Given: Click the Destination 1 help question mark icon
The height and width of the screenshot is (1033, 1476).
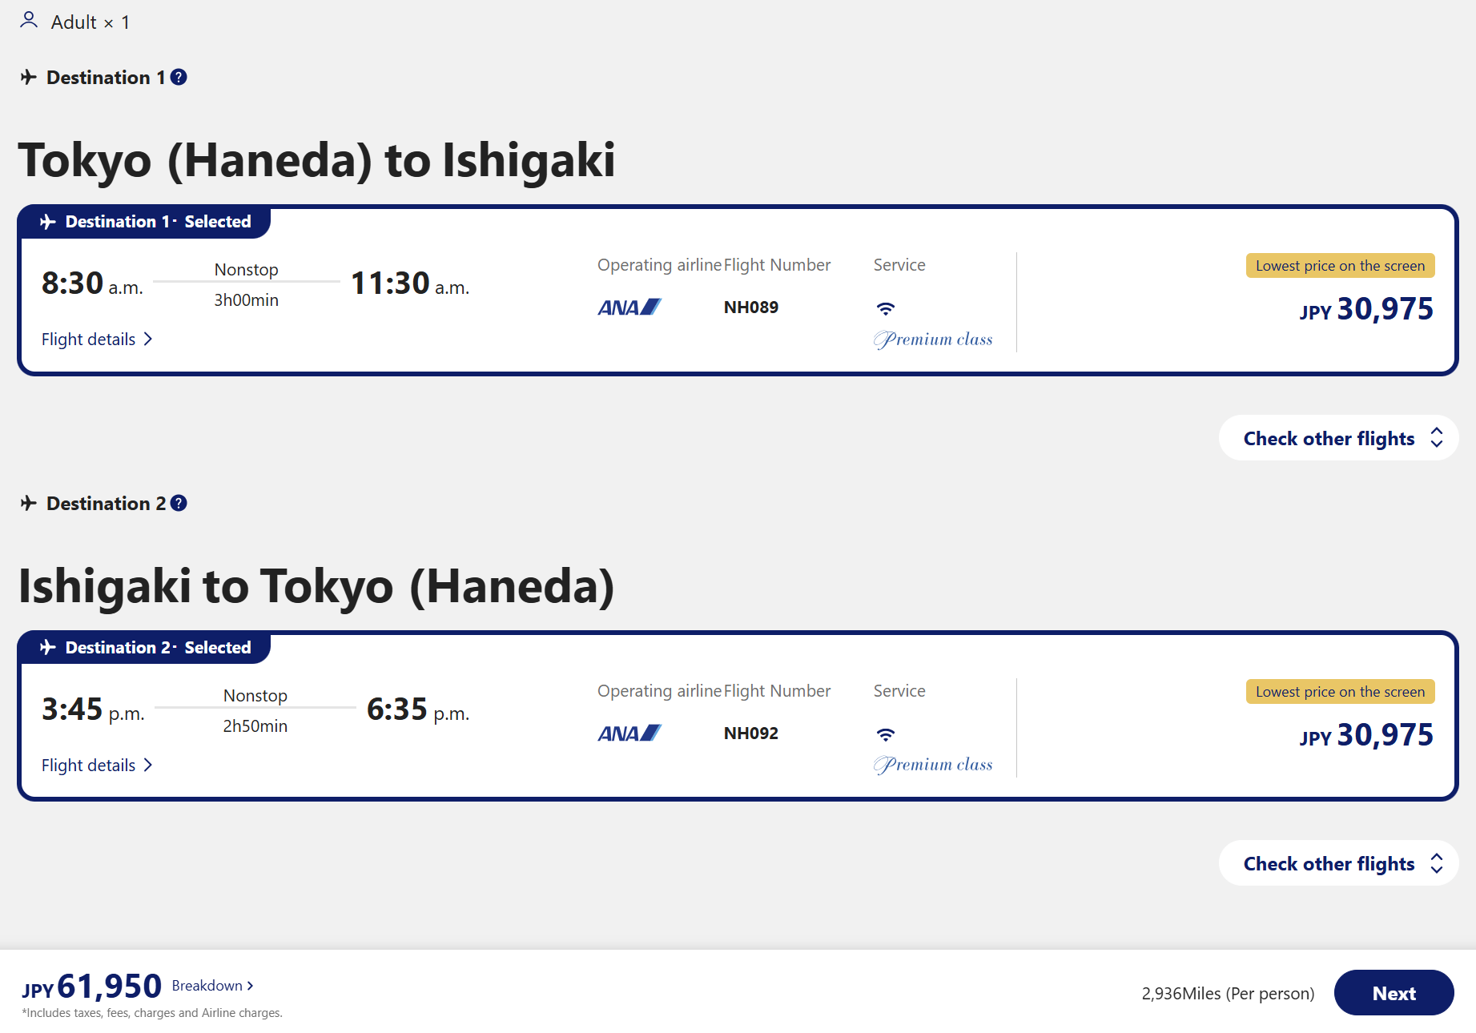Looking at the screenshot, I should coord(179,77).
